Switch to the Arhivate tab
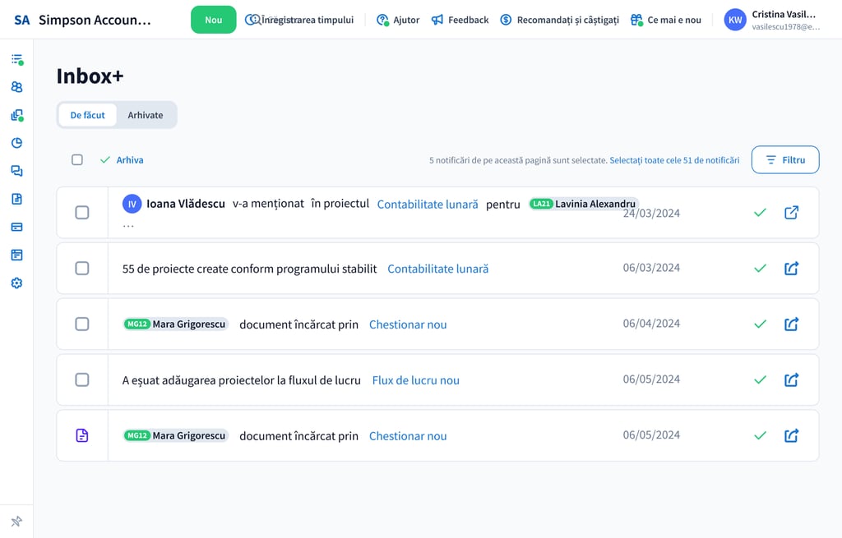842x538 pixels. pos(146,115)
